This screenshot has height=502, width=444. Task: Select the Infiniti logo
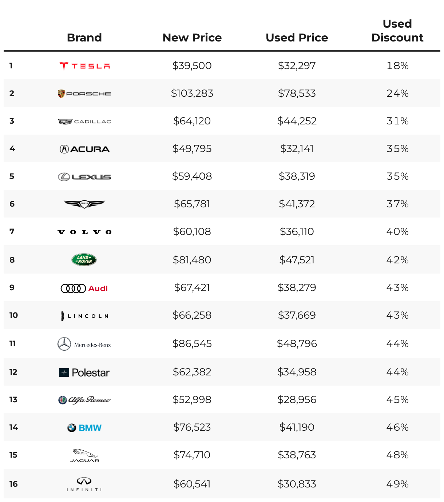[x=84, y=484]
